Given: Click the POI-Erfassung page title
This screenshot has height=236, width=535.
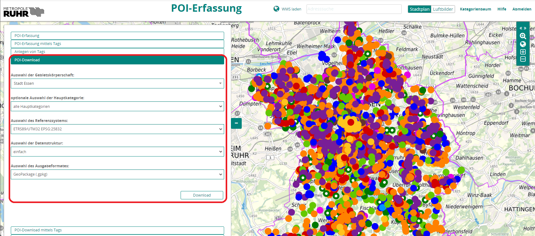Looking at the screenshot, I should coord(206,8).
